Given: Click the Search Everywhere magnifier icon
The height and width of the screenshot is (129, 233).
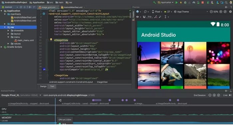Looking at the screenshot, I should (226, 3).
